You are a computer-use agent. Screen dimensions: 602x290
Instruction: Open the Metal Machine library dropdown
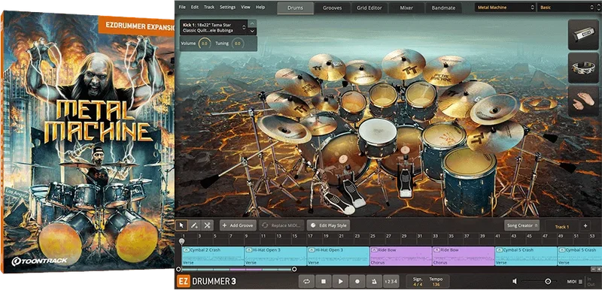point(505,8)
